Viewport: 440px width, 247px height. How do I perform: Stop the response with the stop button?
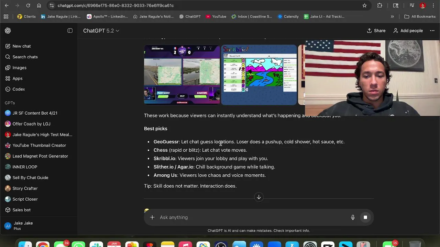[x=365, y=217]
